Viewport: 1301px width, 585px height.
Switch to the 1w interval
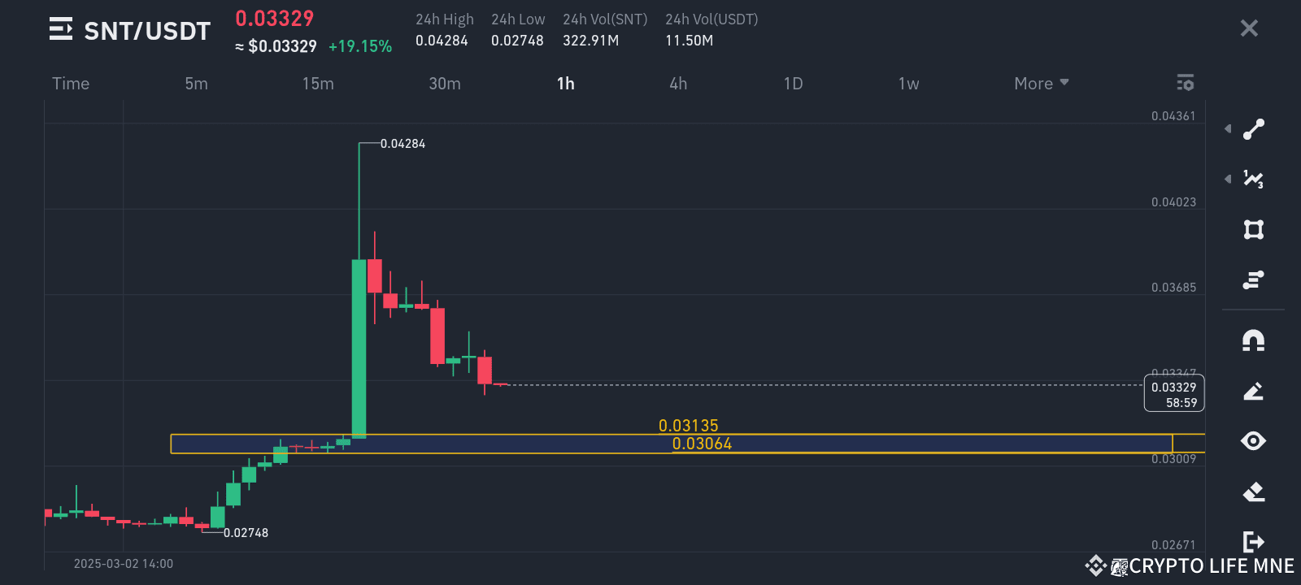tap(909, 84)
